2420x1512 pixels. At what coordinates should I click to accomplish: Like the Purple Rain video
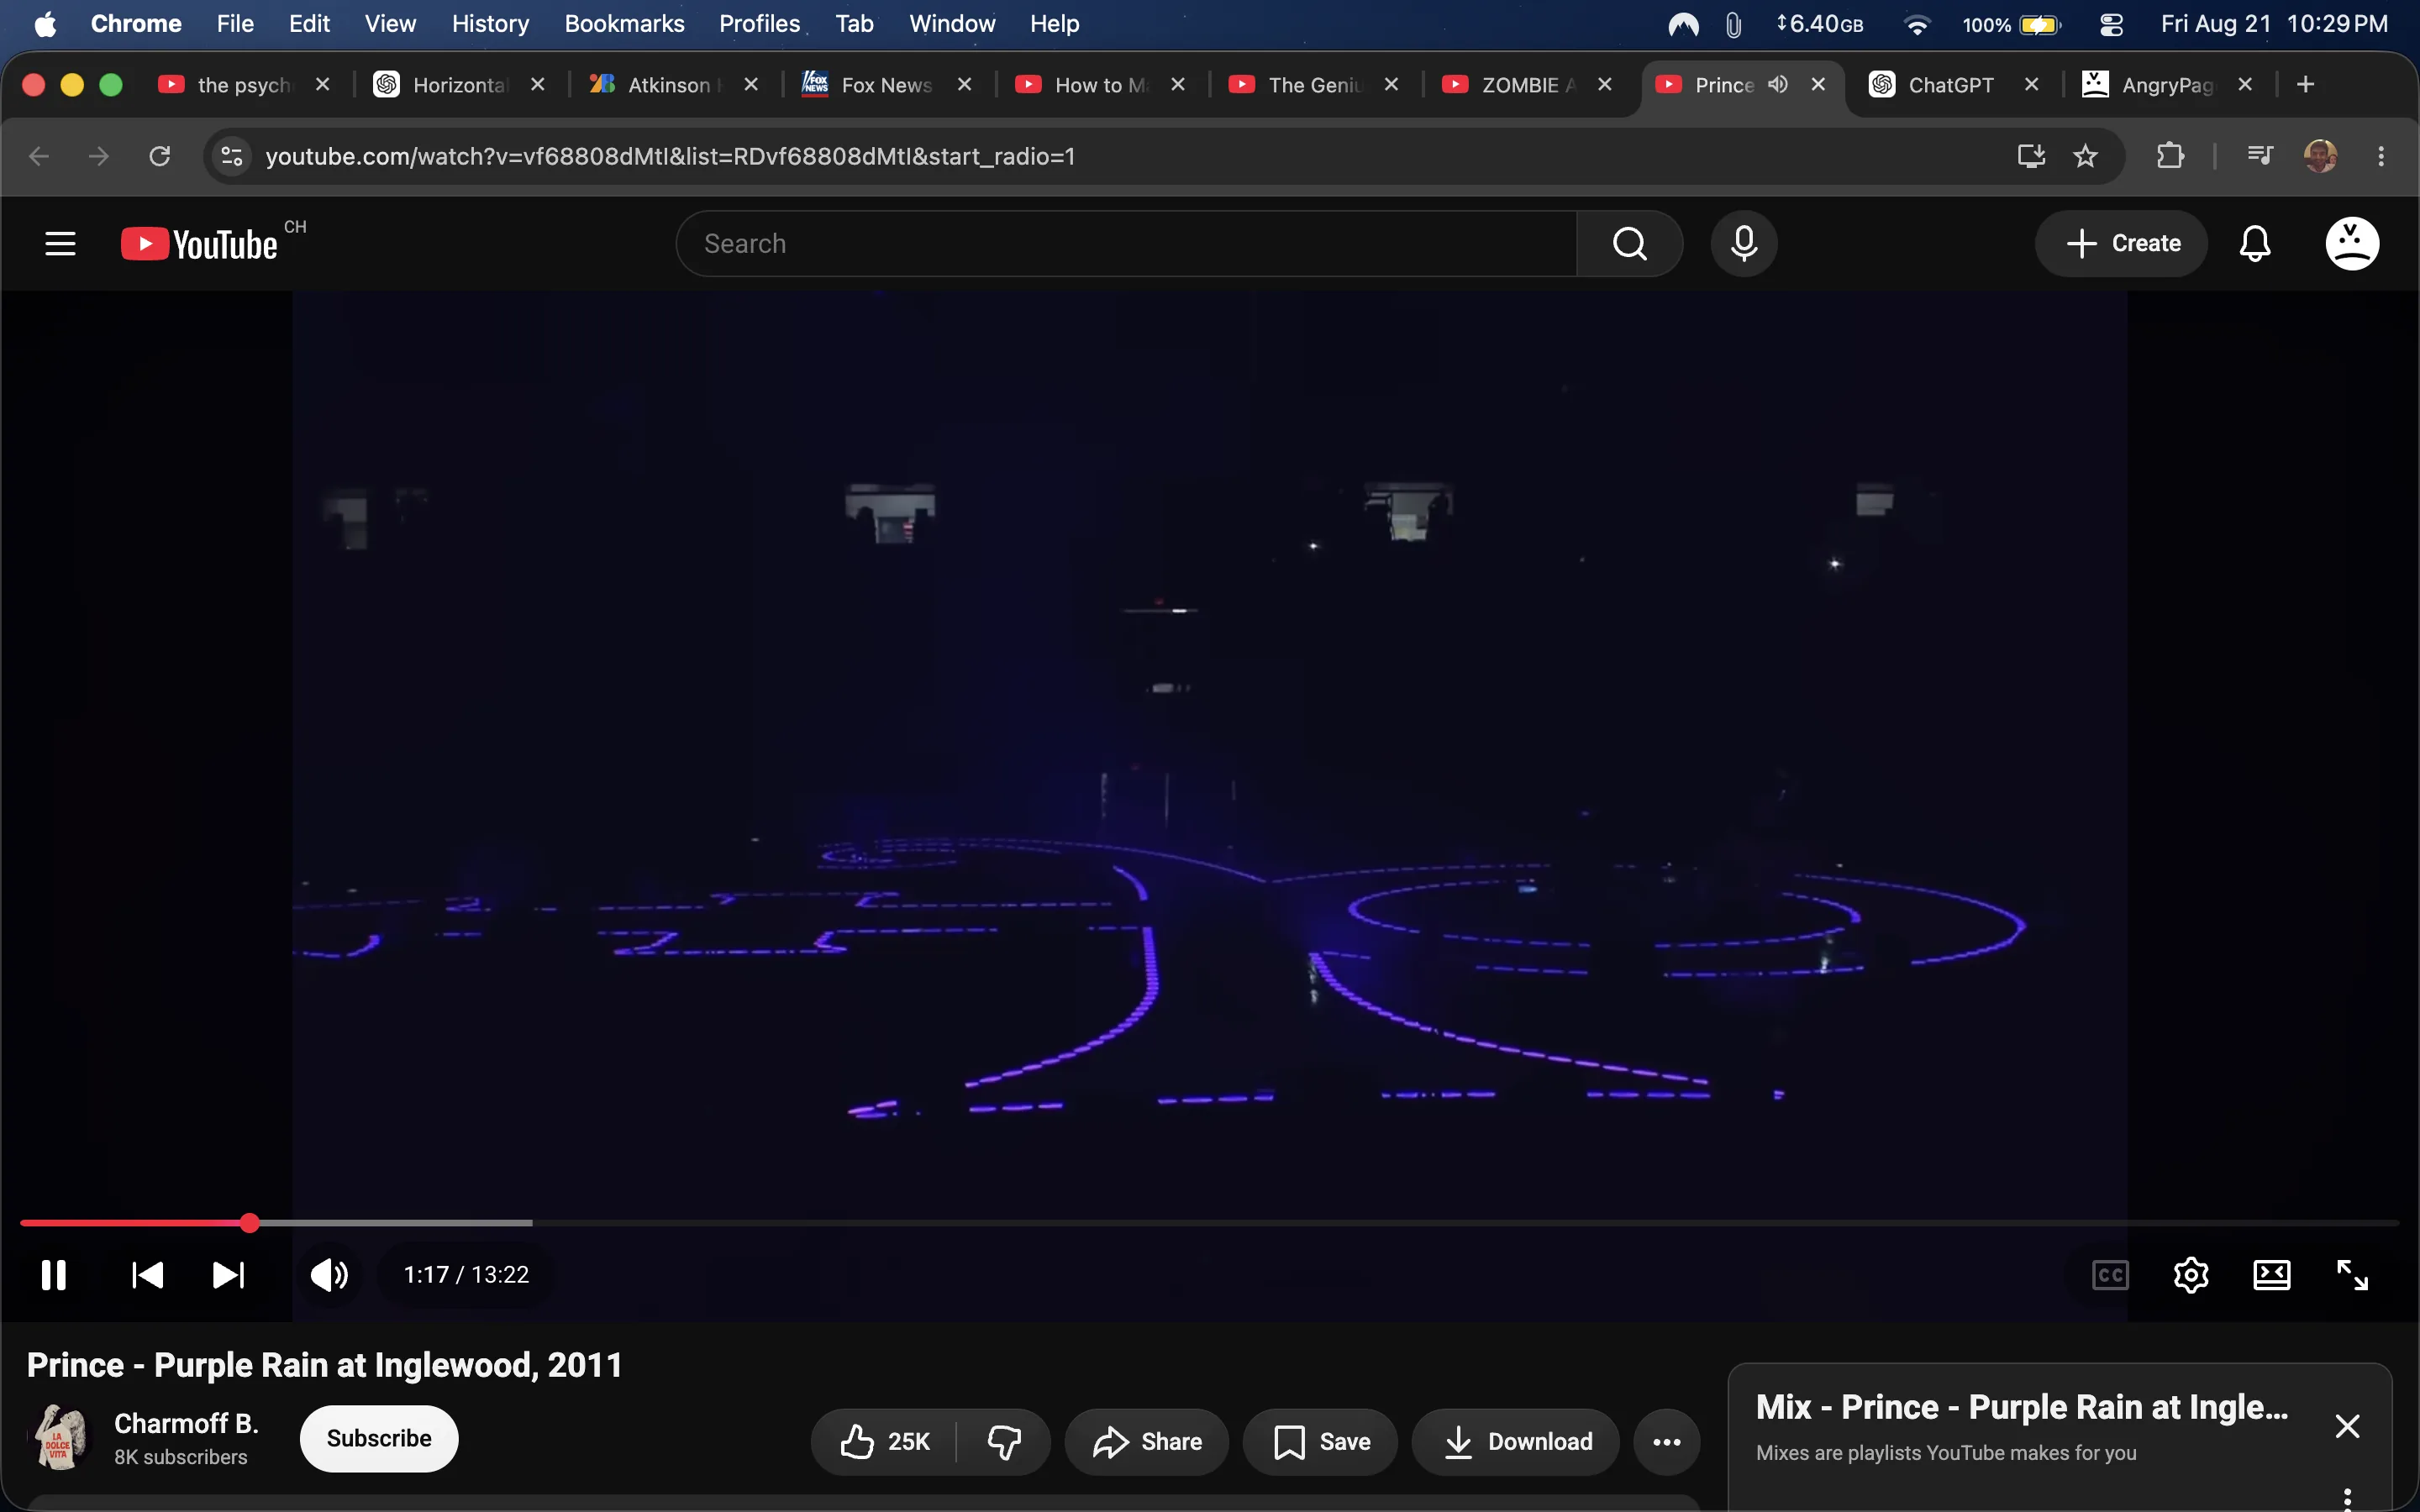(x=884, y=1441)
